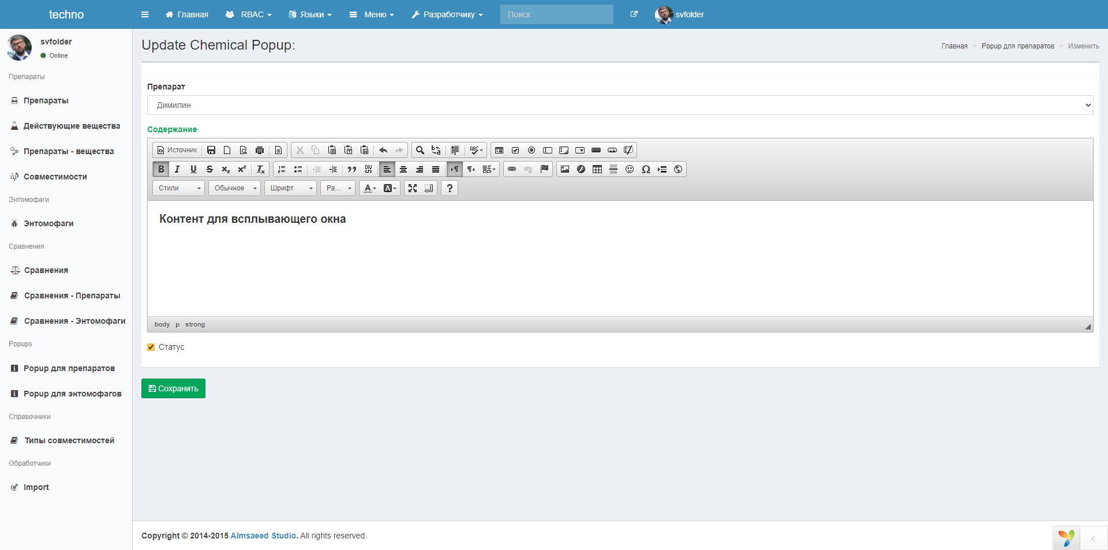This screenshot has width=1108, height=550.
Task: Open the background color picker
Action: pyautogui.click(x=390, y=188)
